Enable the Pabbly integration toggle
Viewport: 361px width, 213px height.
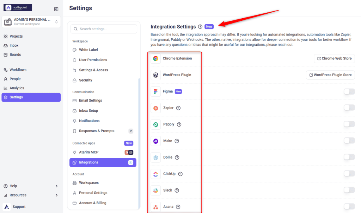[x=349, y=124]
